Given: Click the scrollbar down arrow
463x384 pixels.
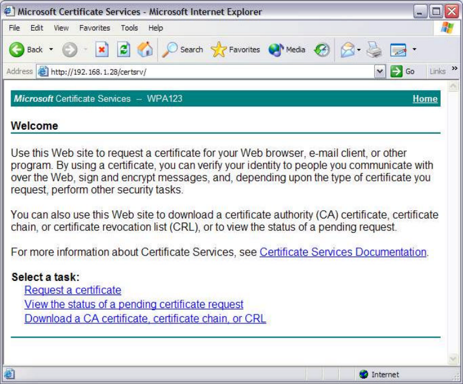Looking at the screenshot, I should 453,359.
